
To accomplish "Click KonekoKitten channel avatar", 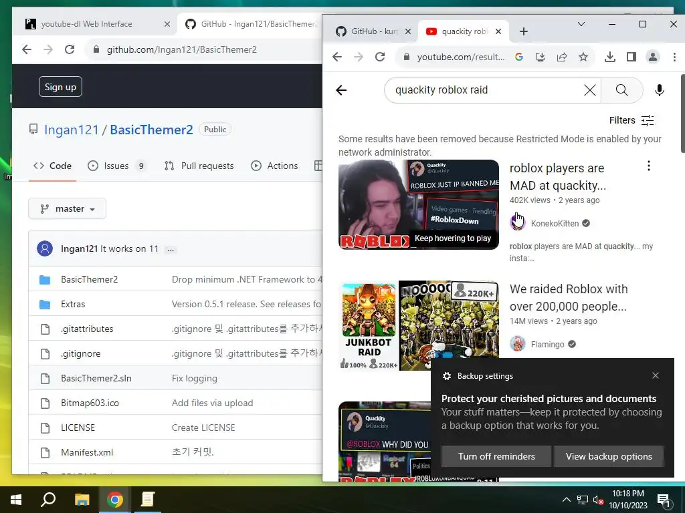I will click(518, 223).
